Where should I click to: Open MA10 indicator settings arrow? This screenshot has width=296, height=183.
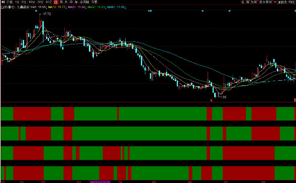(66, 7)
